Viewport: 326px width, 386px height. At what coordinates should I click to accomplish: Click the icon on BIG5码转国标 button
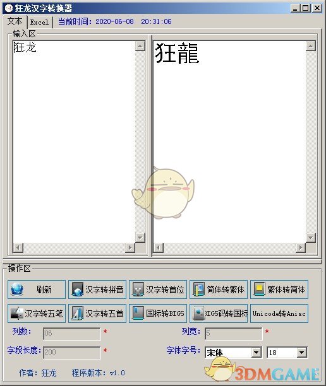point(199,313)
